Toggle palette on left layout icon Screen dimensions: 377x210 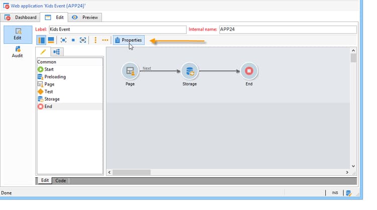41,40
